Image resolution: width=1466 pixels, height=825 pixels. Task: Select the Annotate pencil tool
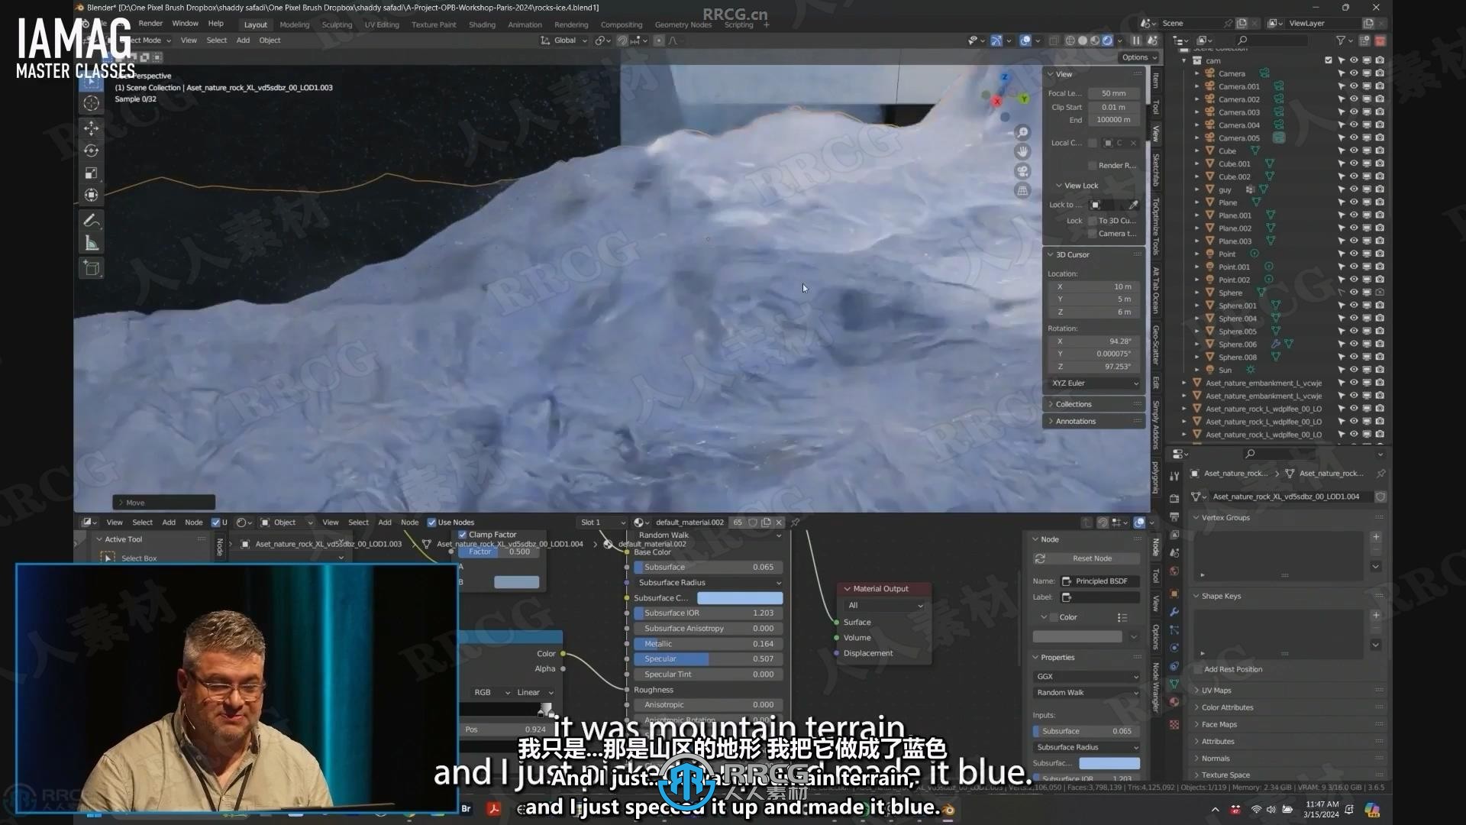(92, 221)
